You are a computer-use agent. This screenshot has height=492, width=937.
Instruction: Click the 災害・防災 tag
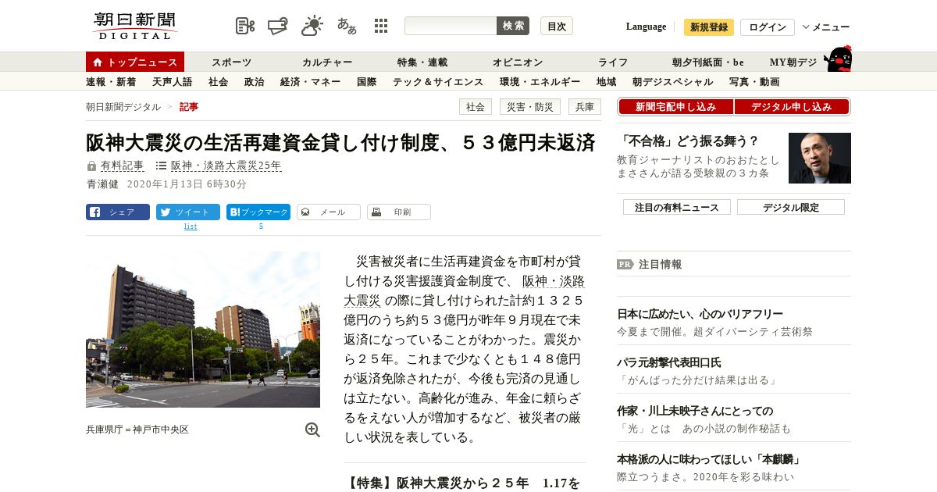[530, 107]
